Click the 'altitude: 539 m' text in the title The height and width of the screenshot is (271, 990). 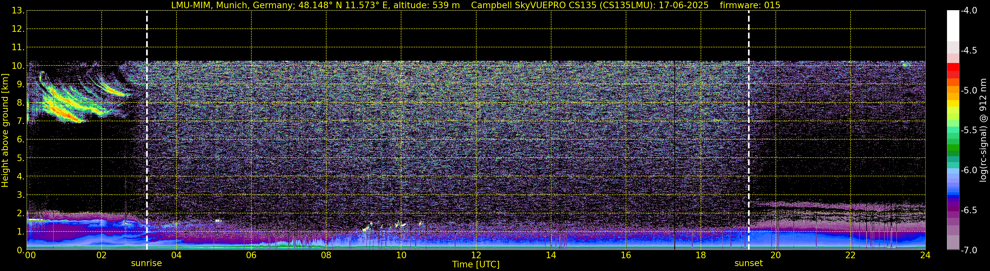click(427, 5)
